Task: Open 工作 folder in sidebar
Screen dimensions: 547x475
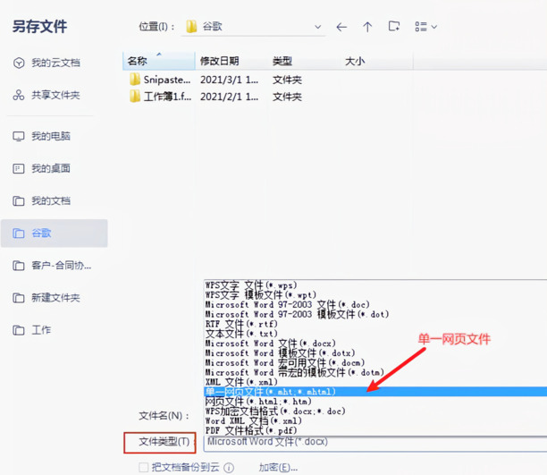Action: [x=41, y=330]
